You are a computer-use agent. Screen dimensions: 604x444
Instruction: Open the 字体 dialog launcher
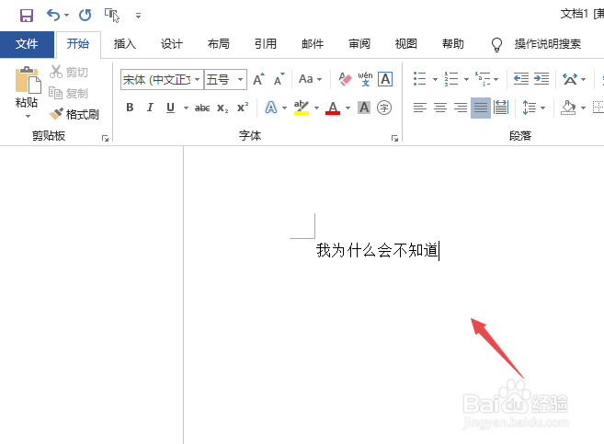[394, 138]
